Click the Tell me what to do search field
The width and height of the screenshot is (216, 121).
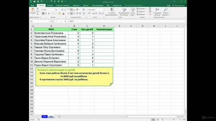(x=134, y=5)
